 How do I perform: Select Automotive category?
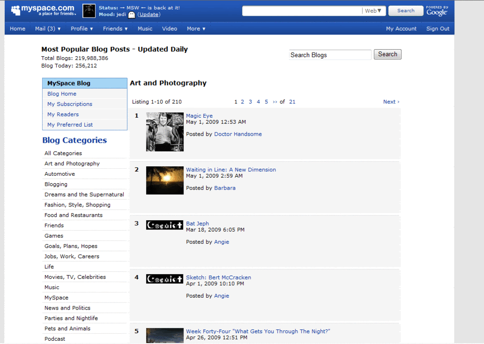[60, 174]
